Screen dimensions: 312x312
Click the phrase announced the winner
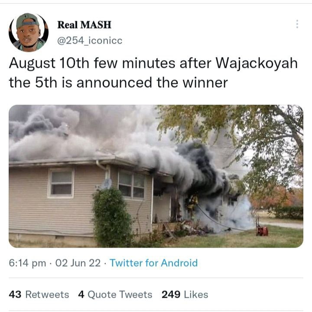point(152,83)
